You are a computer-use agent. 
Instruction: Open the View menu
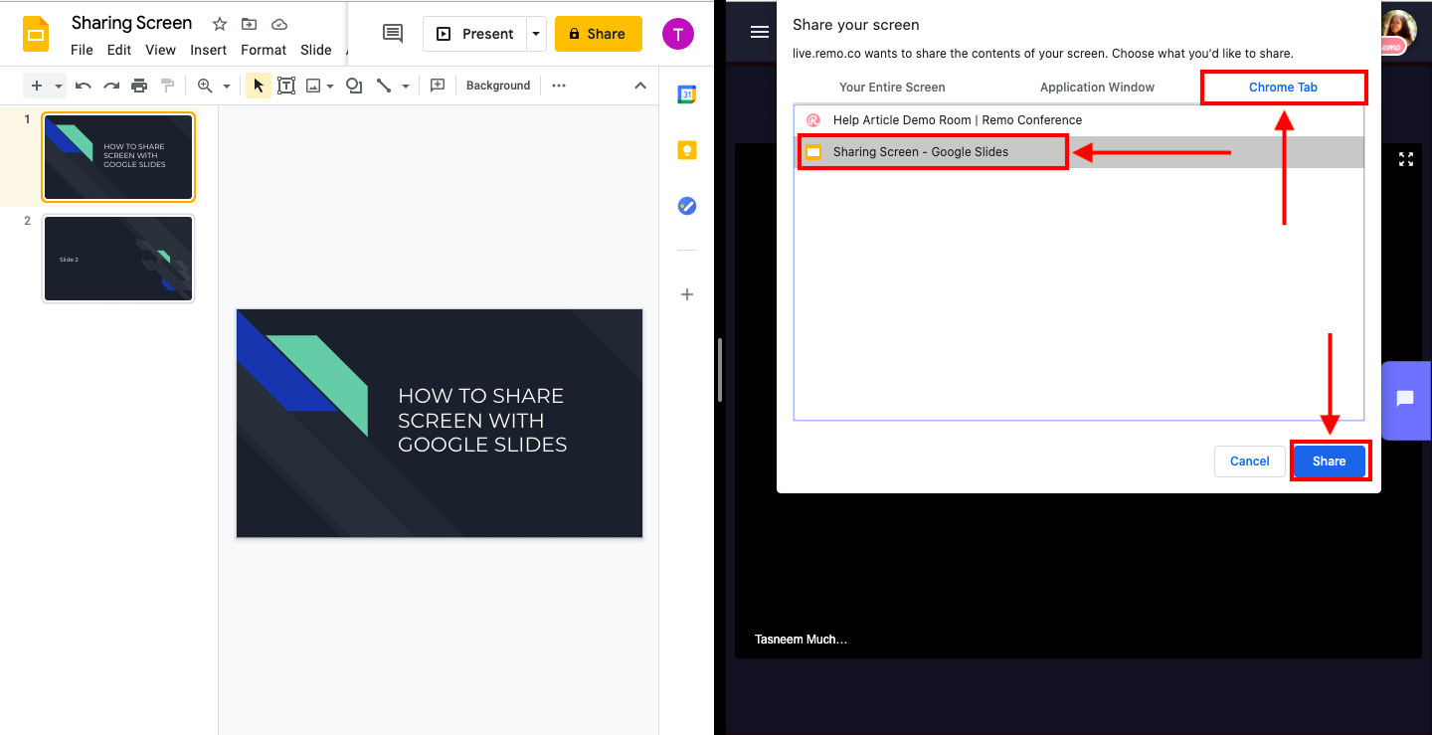coord(160,50)
